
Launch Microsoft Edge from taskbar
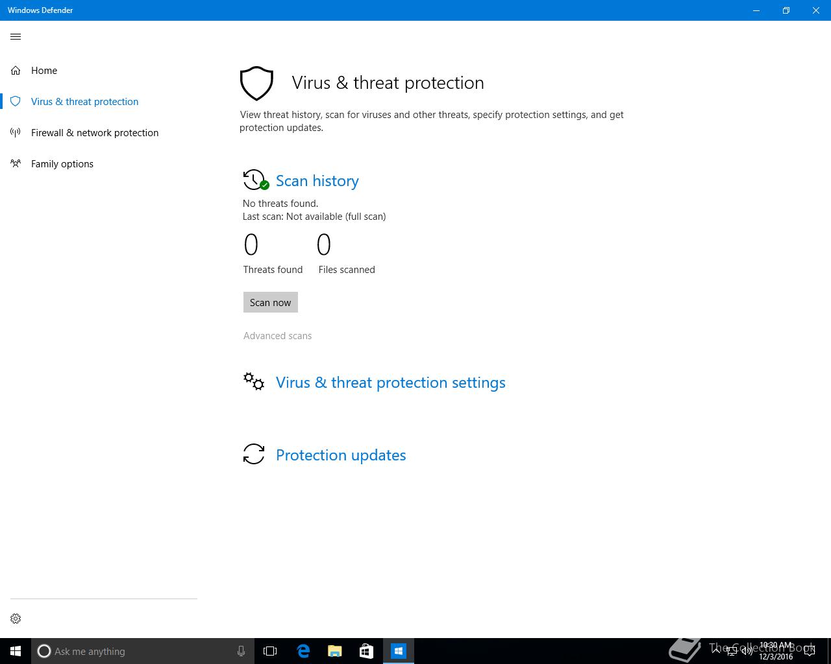click(x=303, y=651)
